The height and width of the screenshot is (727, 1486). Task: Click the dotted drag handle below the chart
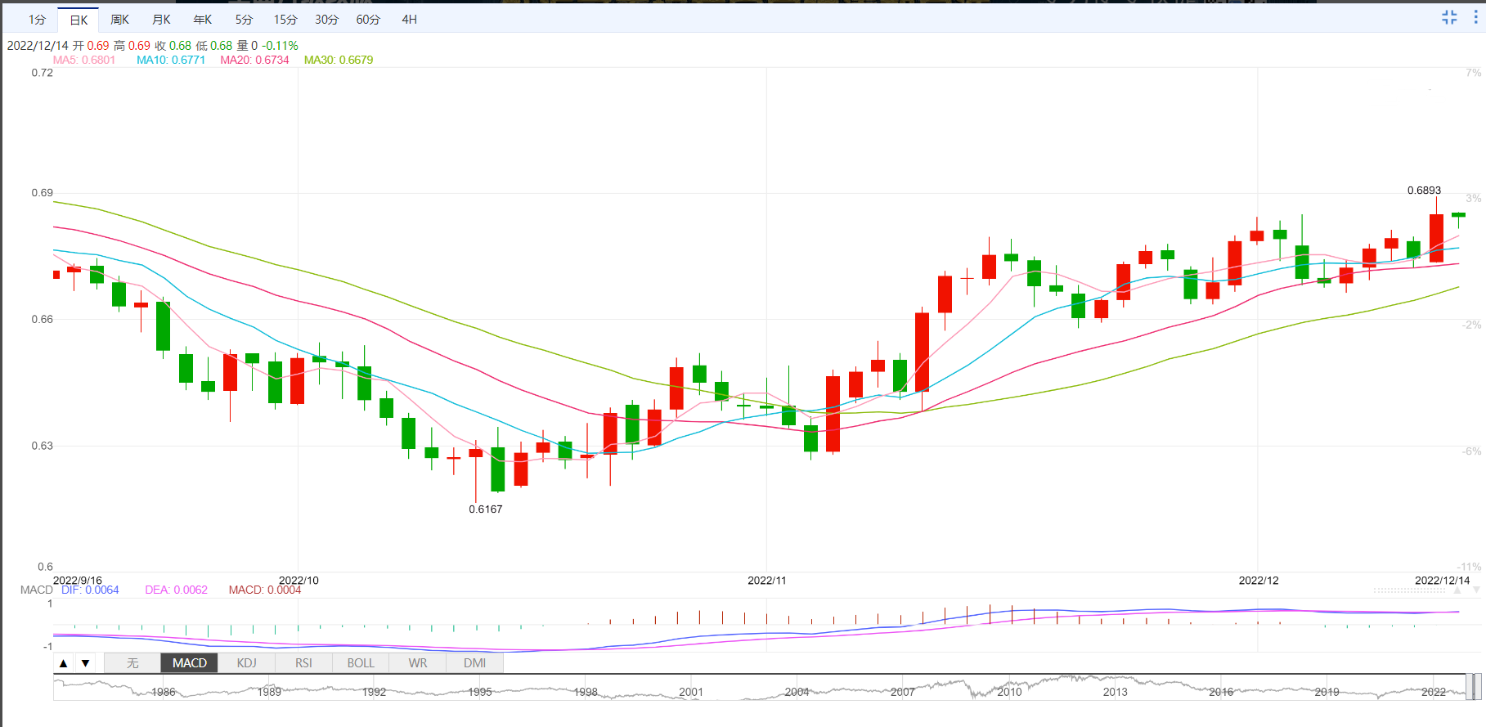(x=1409, y=590)
